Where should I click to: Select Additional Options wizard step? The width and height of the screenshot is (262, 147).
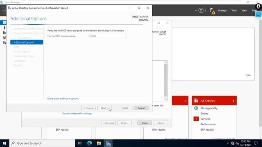click(27, 42)
